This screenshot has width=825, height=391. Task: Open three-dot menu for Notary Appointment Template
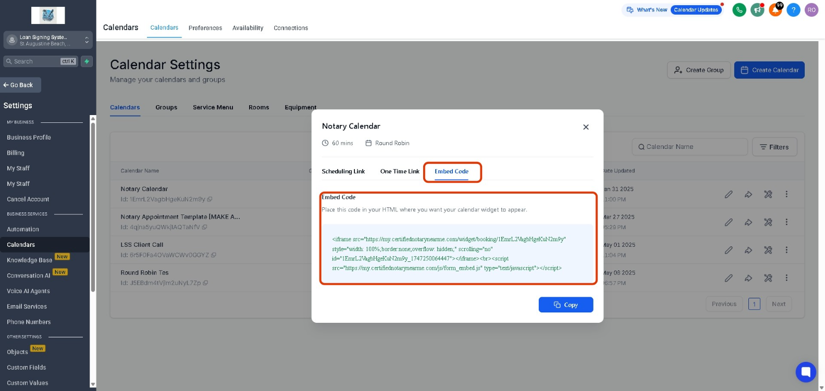(x=786, y=222)
